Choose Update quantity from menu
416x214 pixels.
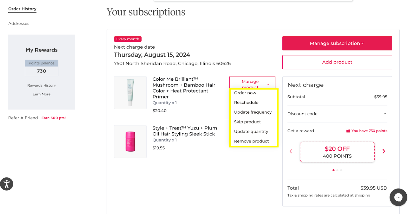point(251,131)
